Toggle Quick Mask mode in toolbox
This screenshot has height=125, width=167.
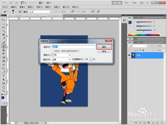4,103
